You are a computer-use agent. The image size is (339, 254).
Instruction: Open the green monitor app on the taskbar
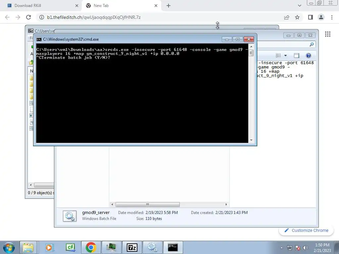[x=111, y=247]
